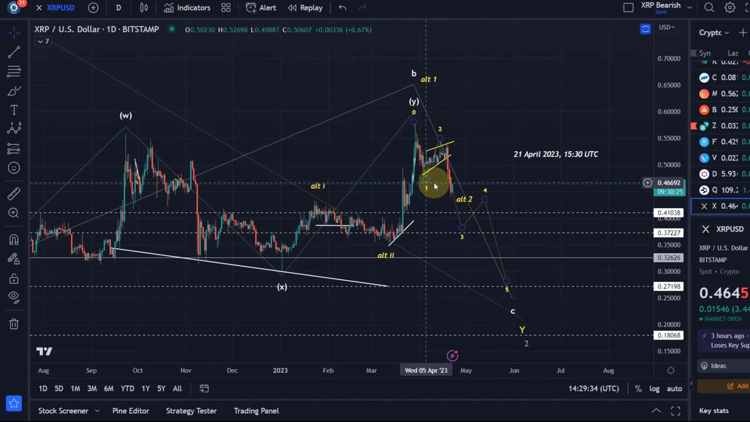Viewport: 750px width, 422px height.
Task: Add a compare symbol with plus icon
Action: (93, 8)
